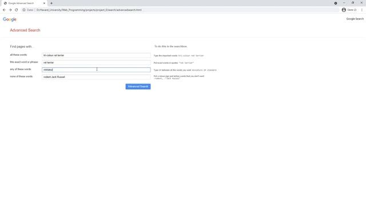Open Chrome's three-dot menu

click(x=362, y=10)
